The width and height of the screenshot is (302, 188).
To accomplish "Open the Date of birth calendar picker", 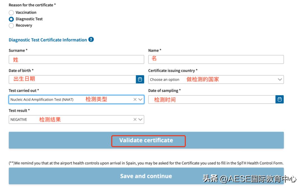I will (141, 79).
